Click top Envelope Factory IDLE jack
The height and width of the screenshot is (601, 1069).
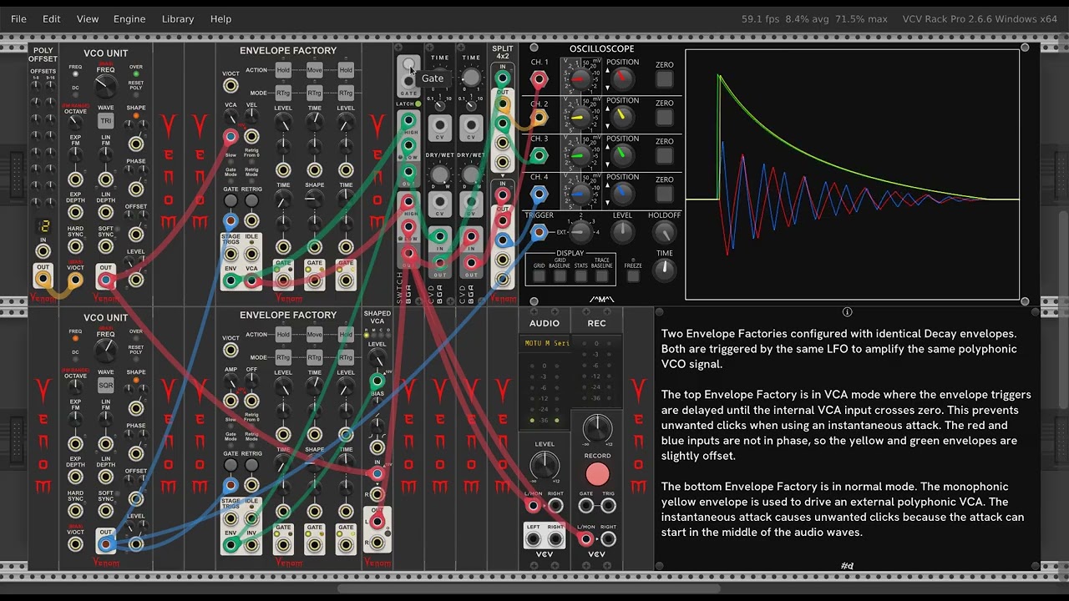point(251,254)
